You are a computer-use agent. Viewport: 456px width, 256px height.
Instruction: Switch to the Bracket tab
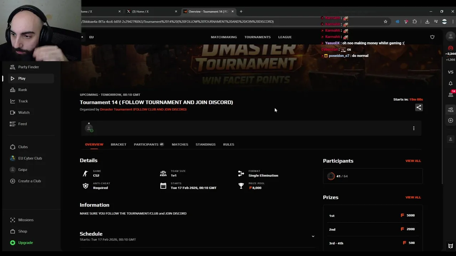pos(118,144)
